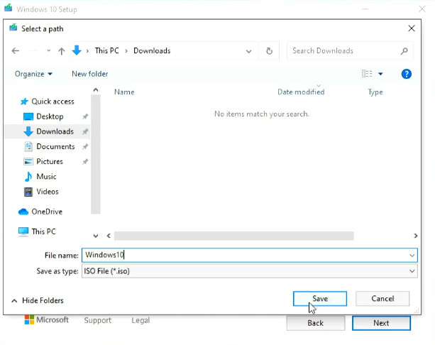Click the search magnifier icon

coord(404,51)
